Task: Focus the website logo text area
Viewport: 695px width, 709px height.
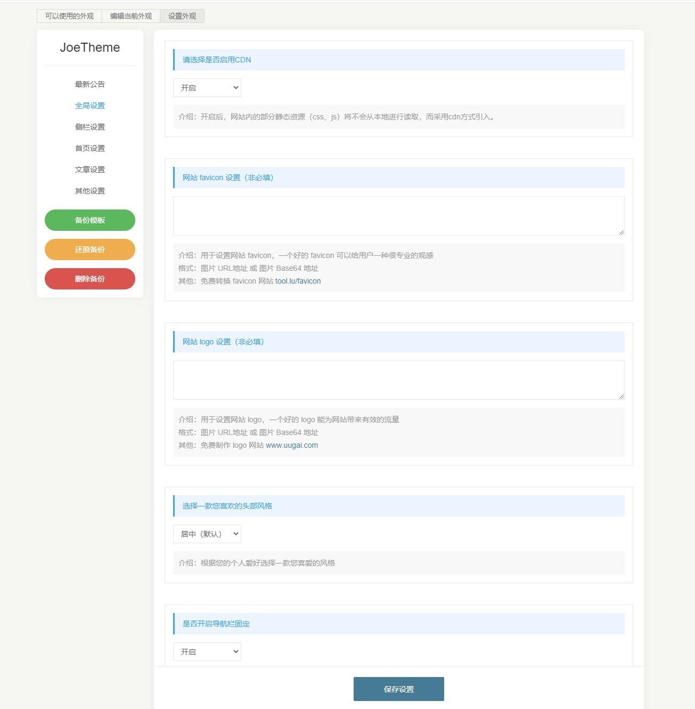Action: point(398,380)
